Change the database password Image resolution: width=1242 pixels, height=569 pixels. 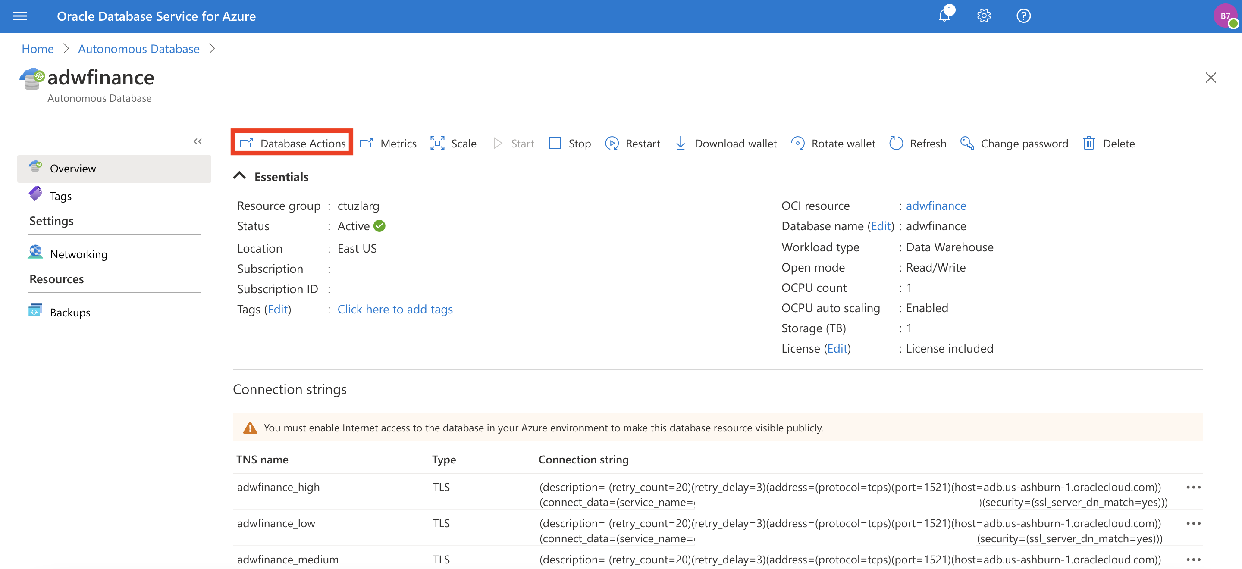tap(1015, 143)
